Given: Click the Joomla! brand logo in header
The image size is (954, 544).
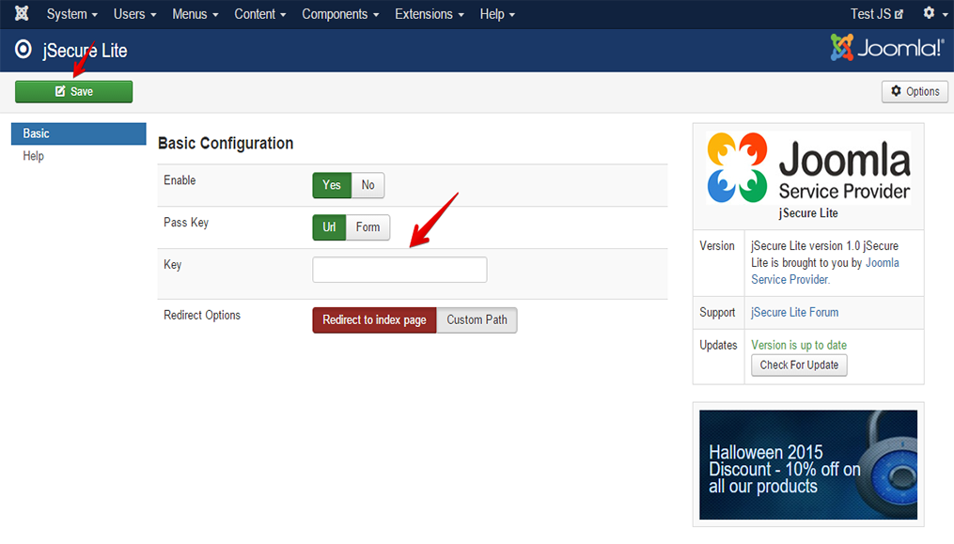Looking at the screenshot, I should click(886, 49).
